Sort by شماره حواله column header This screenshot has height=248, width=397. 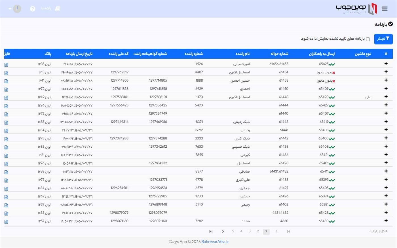coord(279,54)
